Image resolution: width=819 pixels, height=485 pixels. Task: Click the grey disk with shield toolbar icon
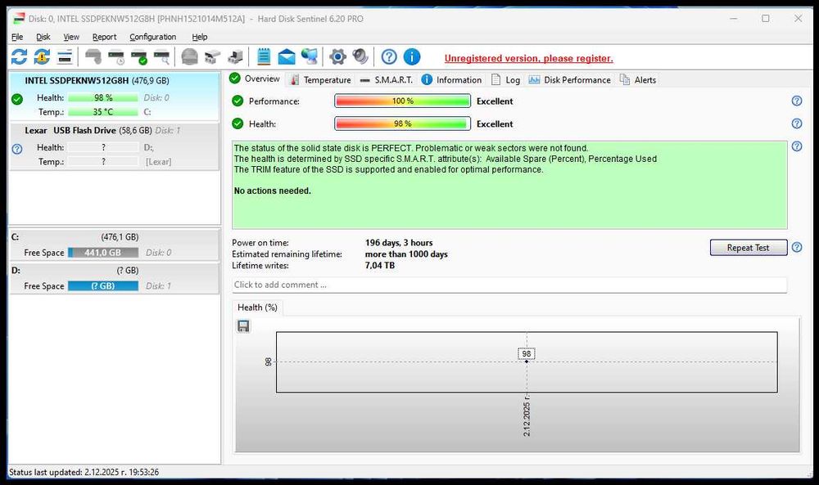(x=93, y=57)
